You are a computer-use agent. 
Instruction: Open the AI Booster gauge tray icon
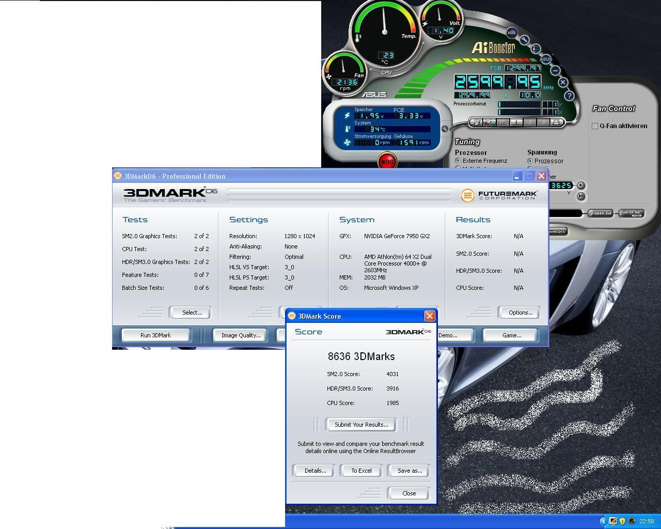[631, 521]
